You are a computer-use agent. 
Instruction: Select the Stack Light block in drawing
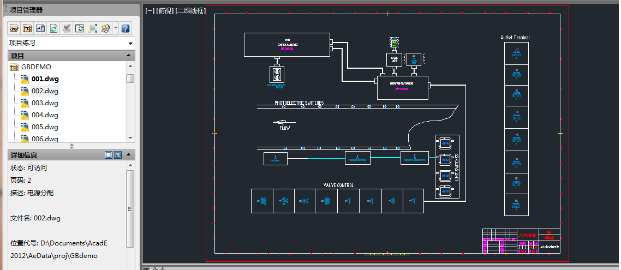point(394,59)
